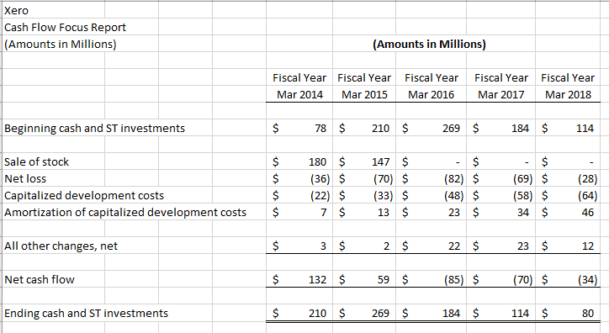Viewport: 609px width, 333px height.
Task: Select the cell containing 'Xero' title
Action: [16, 10]
